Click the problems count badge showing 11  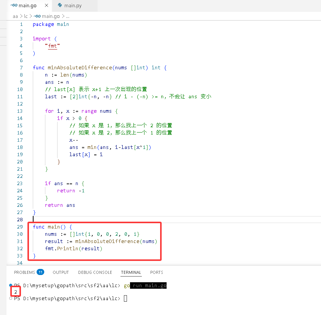(40, 272)
